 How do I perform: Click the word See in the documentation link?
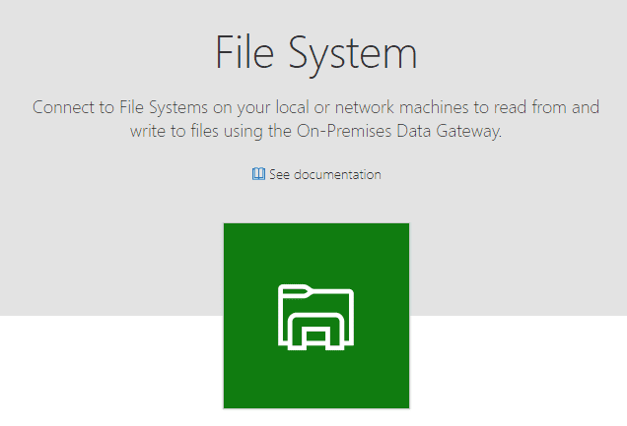279,174
